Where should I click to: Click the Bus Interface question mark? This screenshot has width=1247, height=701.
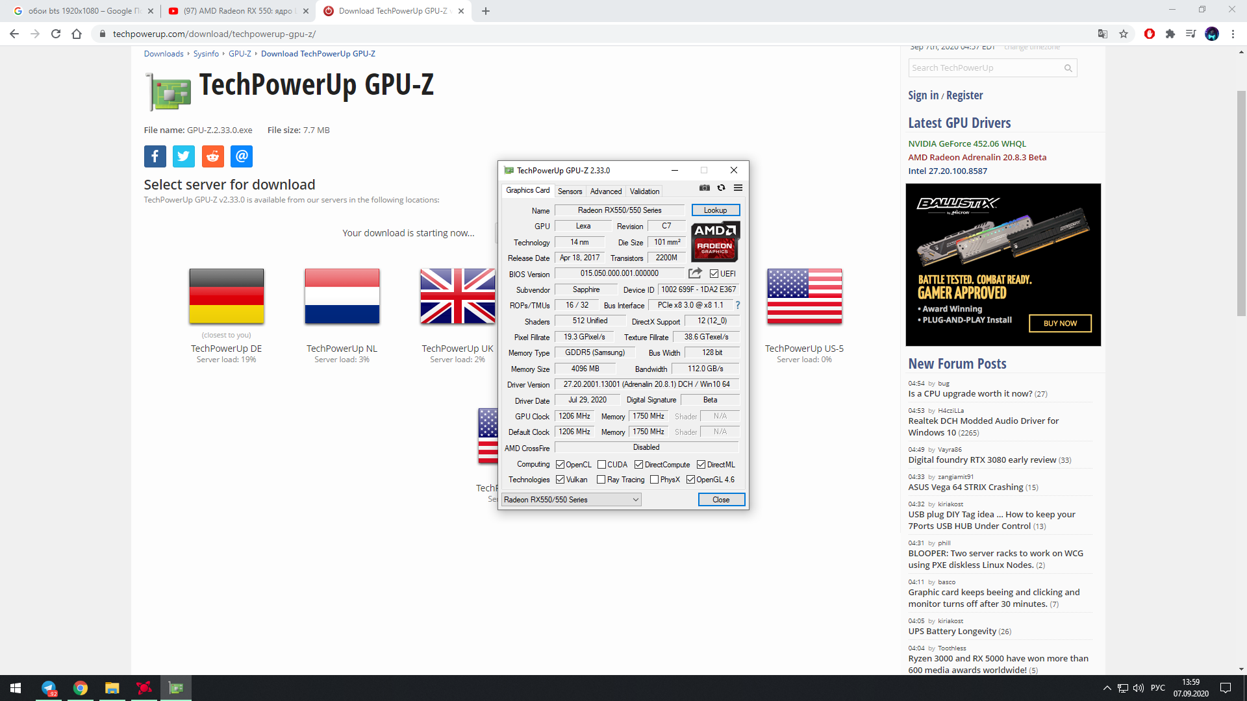737,305
